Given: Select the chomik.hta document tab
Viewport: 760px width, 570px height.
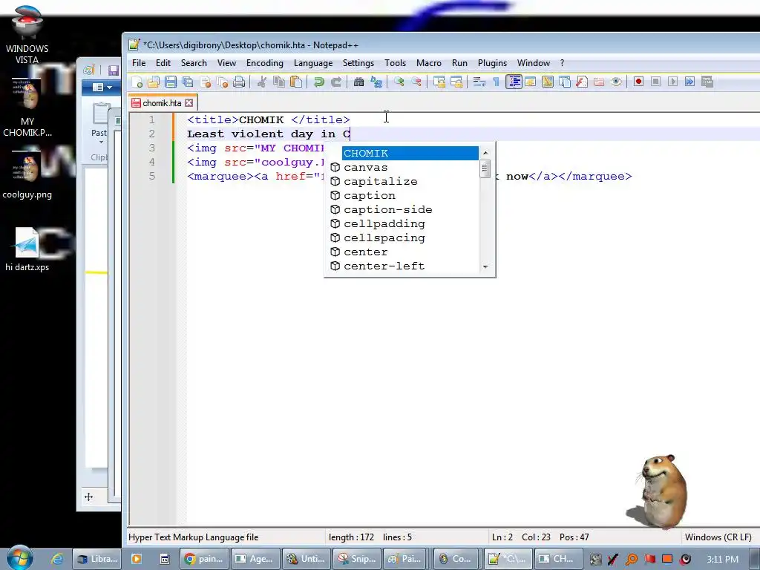Looking at the screenshot, I should point(163,102).
